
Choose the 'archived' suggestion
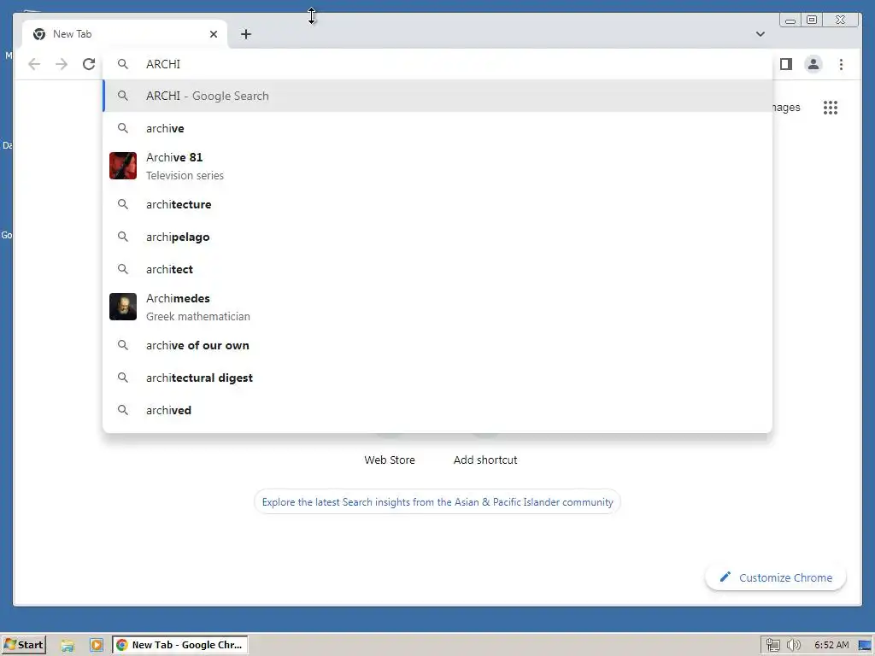[x=437, y=410]
